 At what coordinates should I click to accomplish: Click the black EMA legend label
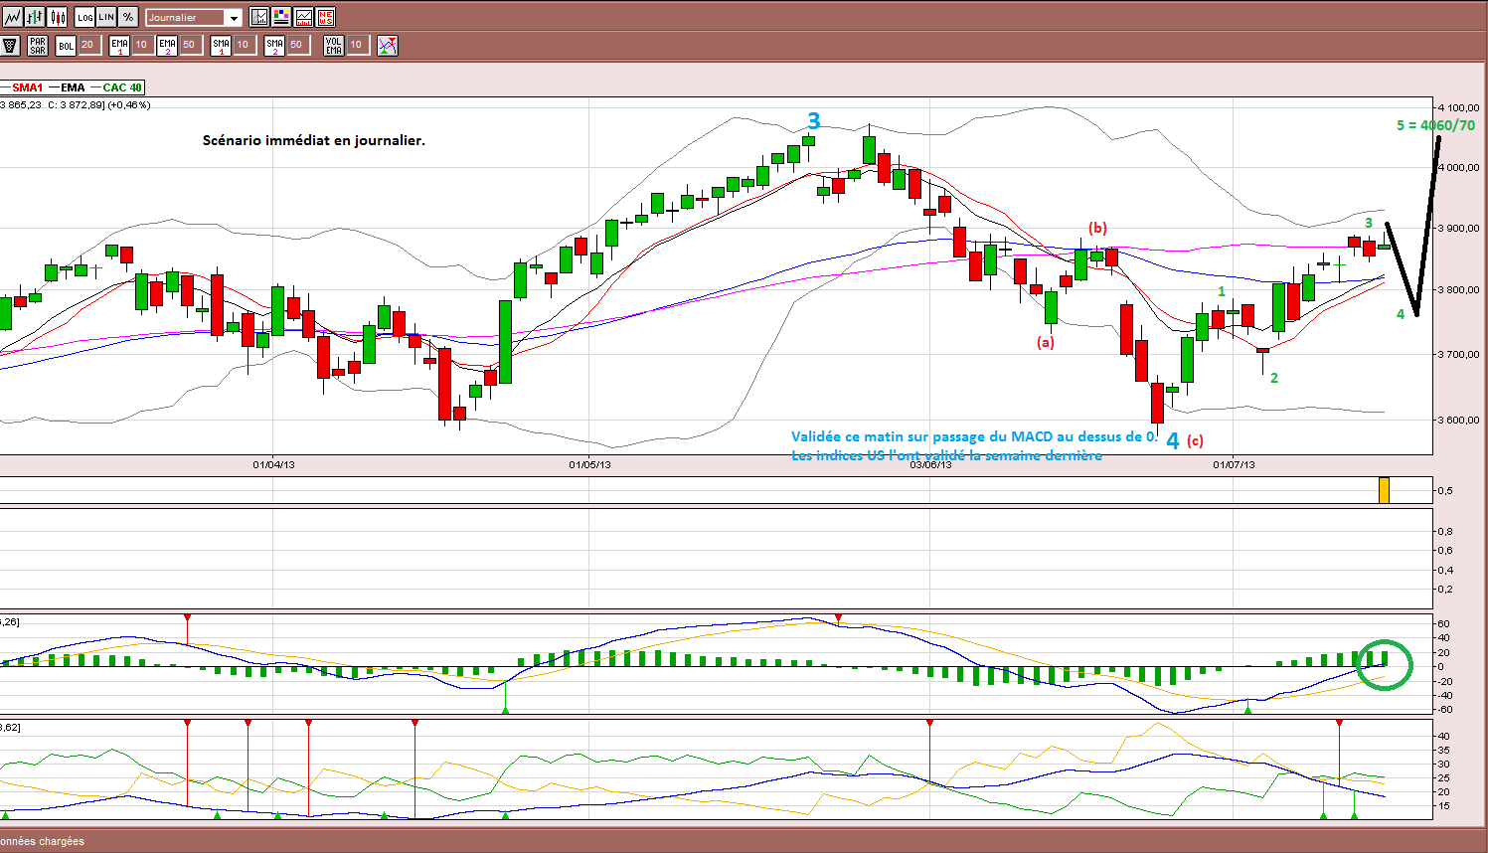point(73,87)
